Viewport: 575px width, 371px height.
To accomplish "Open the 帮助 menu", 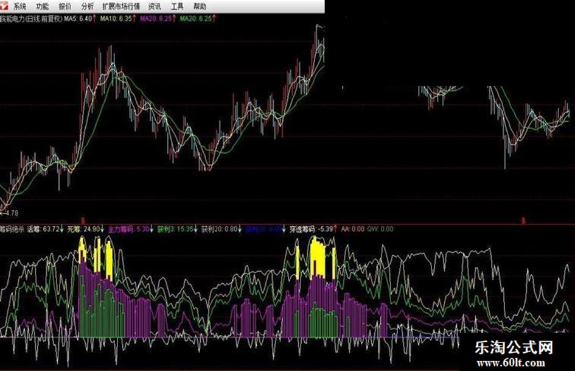I will [x=200, y=6].
